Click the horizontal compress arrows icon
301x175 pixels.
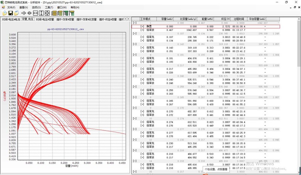(29, 13)
